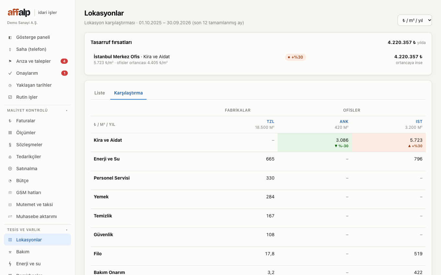
Task: Click the affalp logo
Action: (x=19, y=13)
